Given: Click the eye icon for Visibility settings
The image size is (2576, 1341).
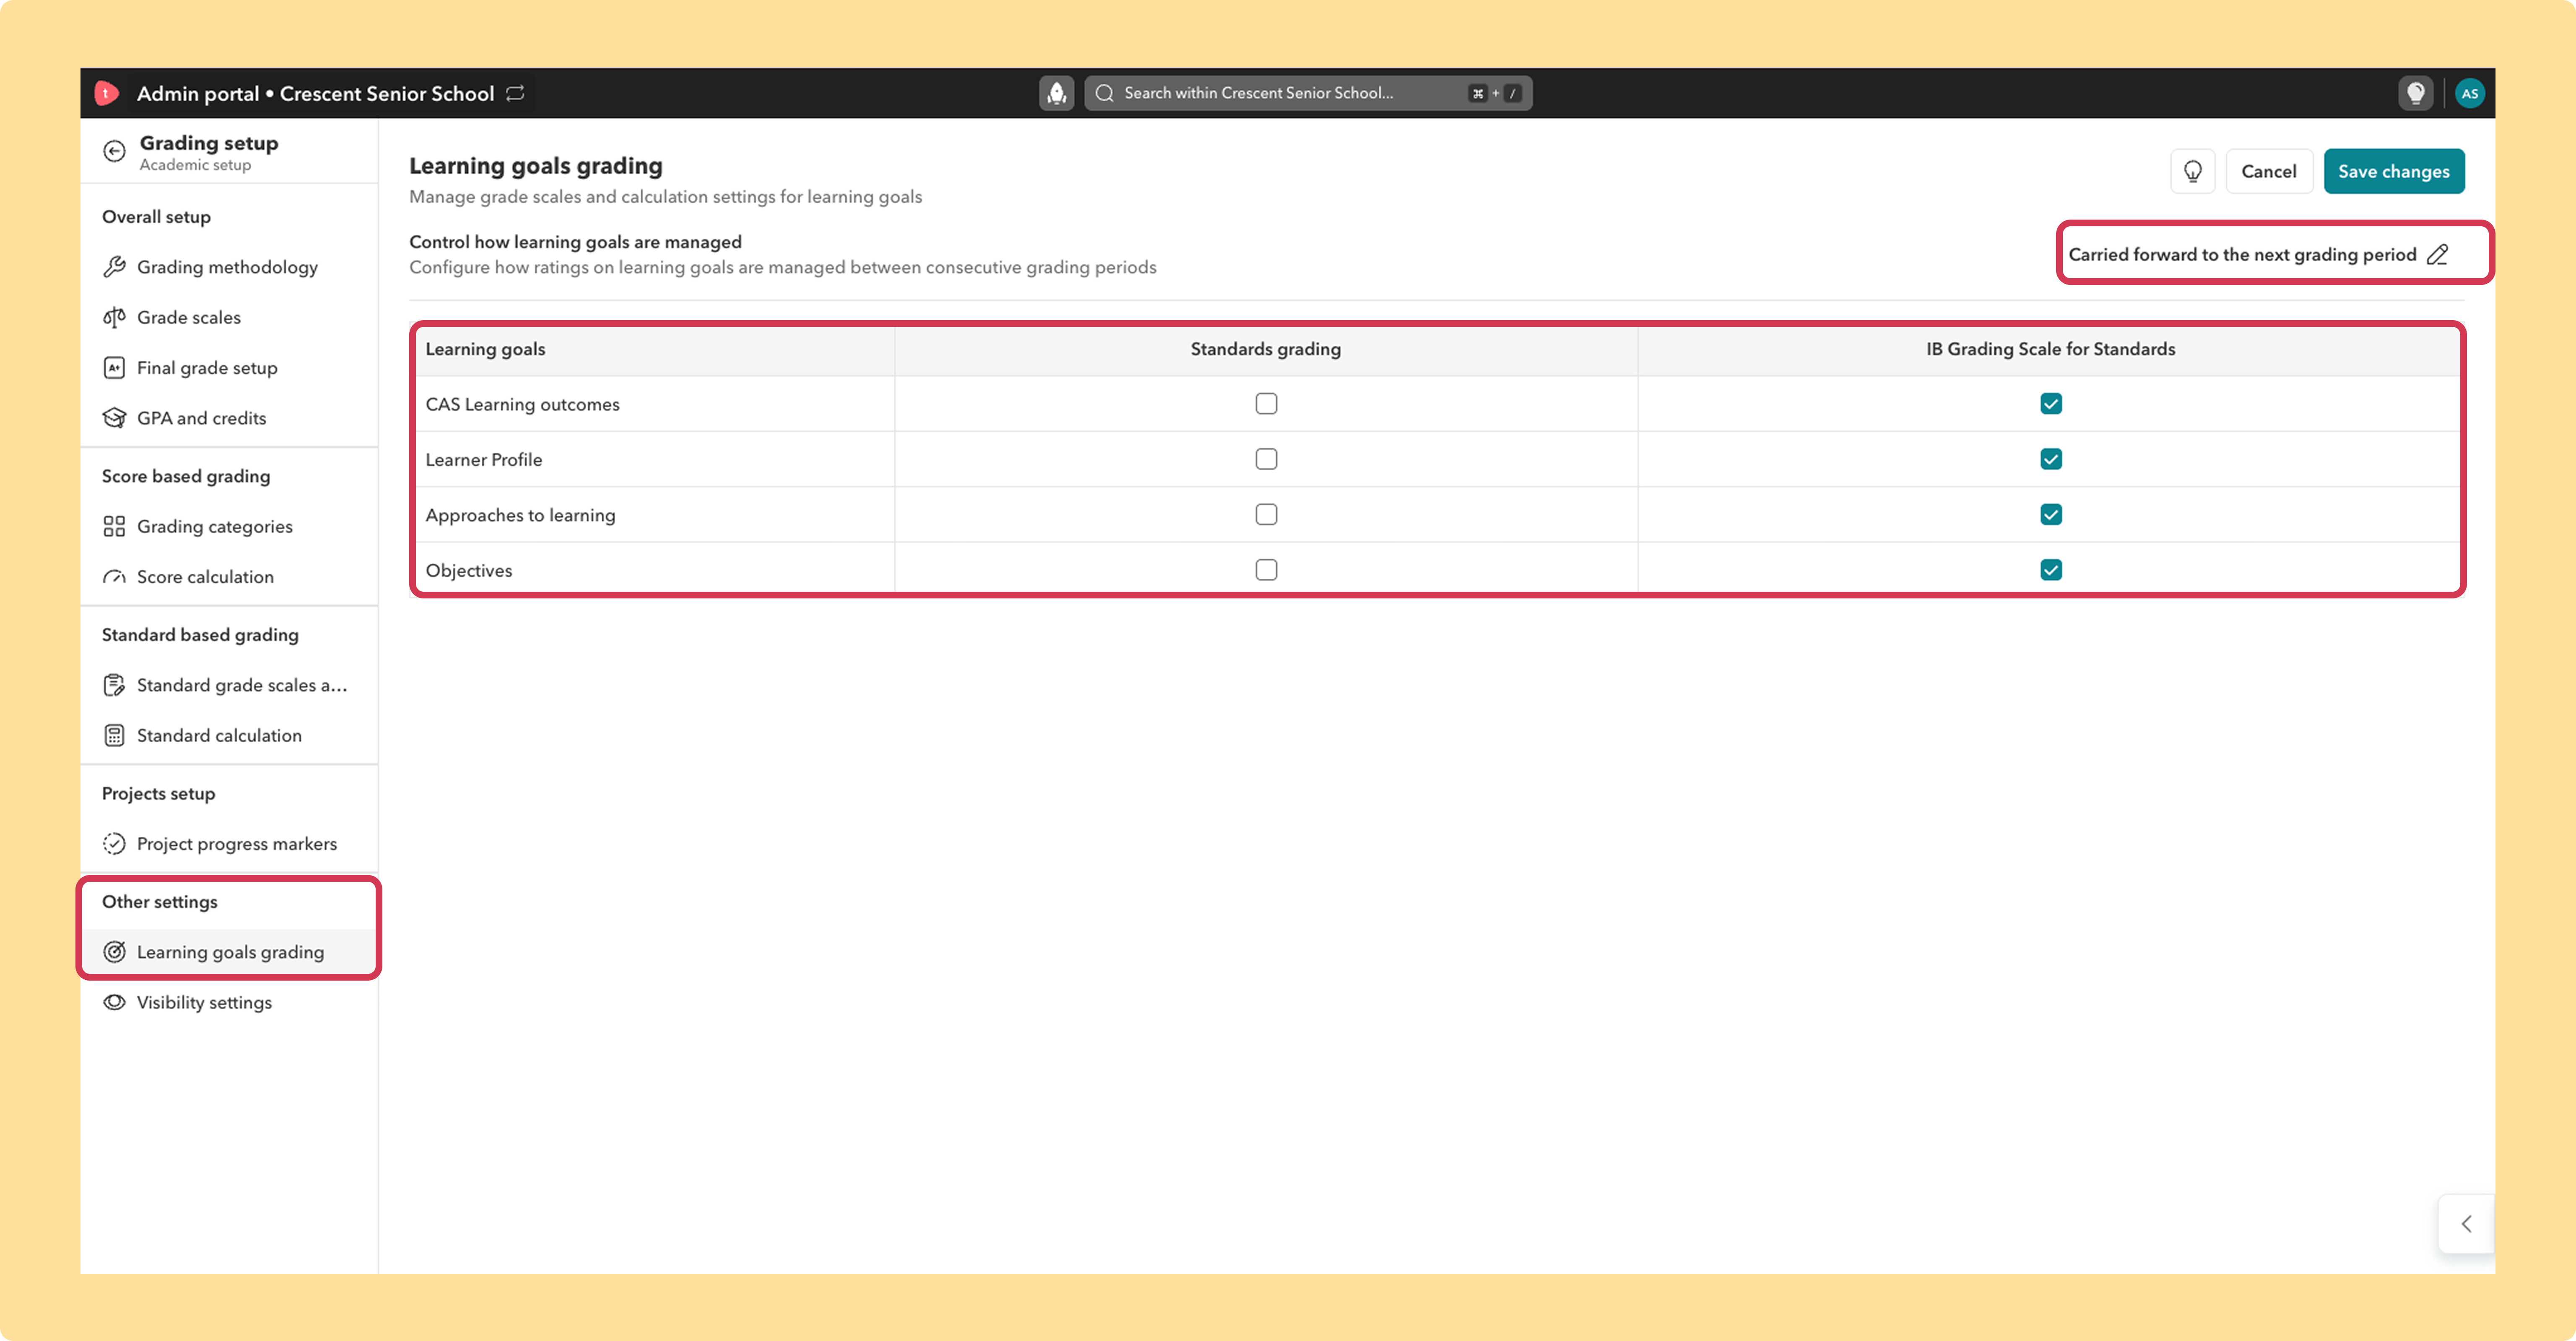Looking at the screenshot, I should pos(114,1002).
